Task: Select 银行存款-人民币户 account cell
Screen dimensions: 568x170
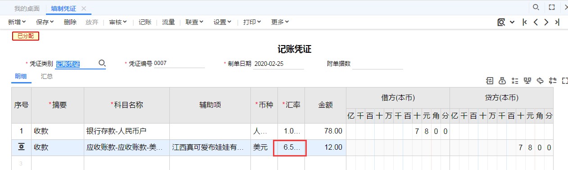Action: [127, 132]
